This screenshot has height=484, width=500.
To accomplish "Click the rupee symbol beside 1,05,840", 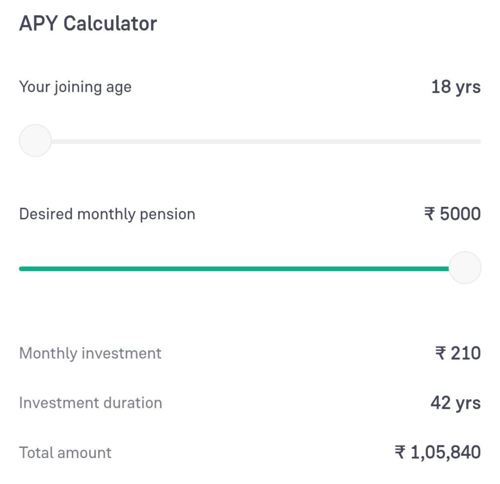I will click(x=400, y=452).
